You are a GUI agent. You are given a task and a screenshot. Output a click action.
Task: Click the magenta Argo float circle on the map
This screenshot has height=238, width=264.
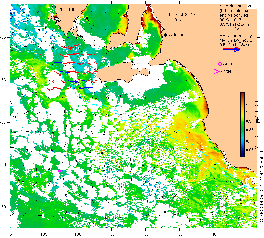(x=59, y=171)
